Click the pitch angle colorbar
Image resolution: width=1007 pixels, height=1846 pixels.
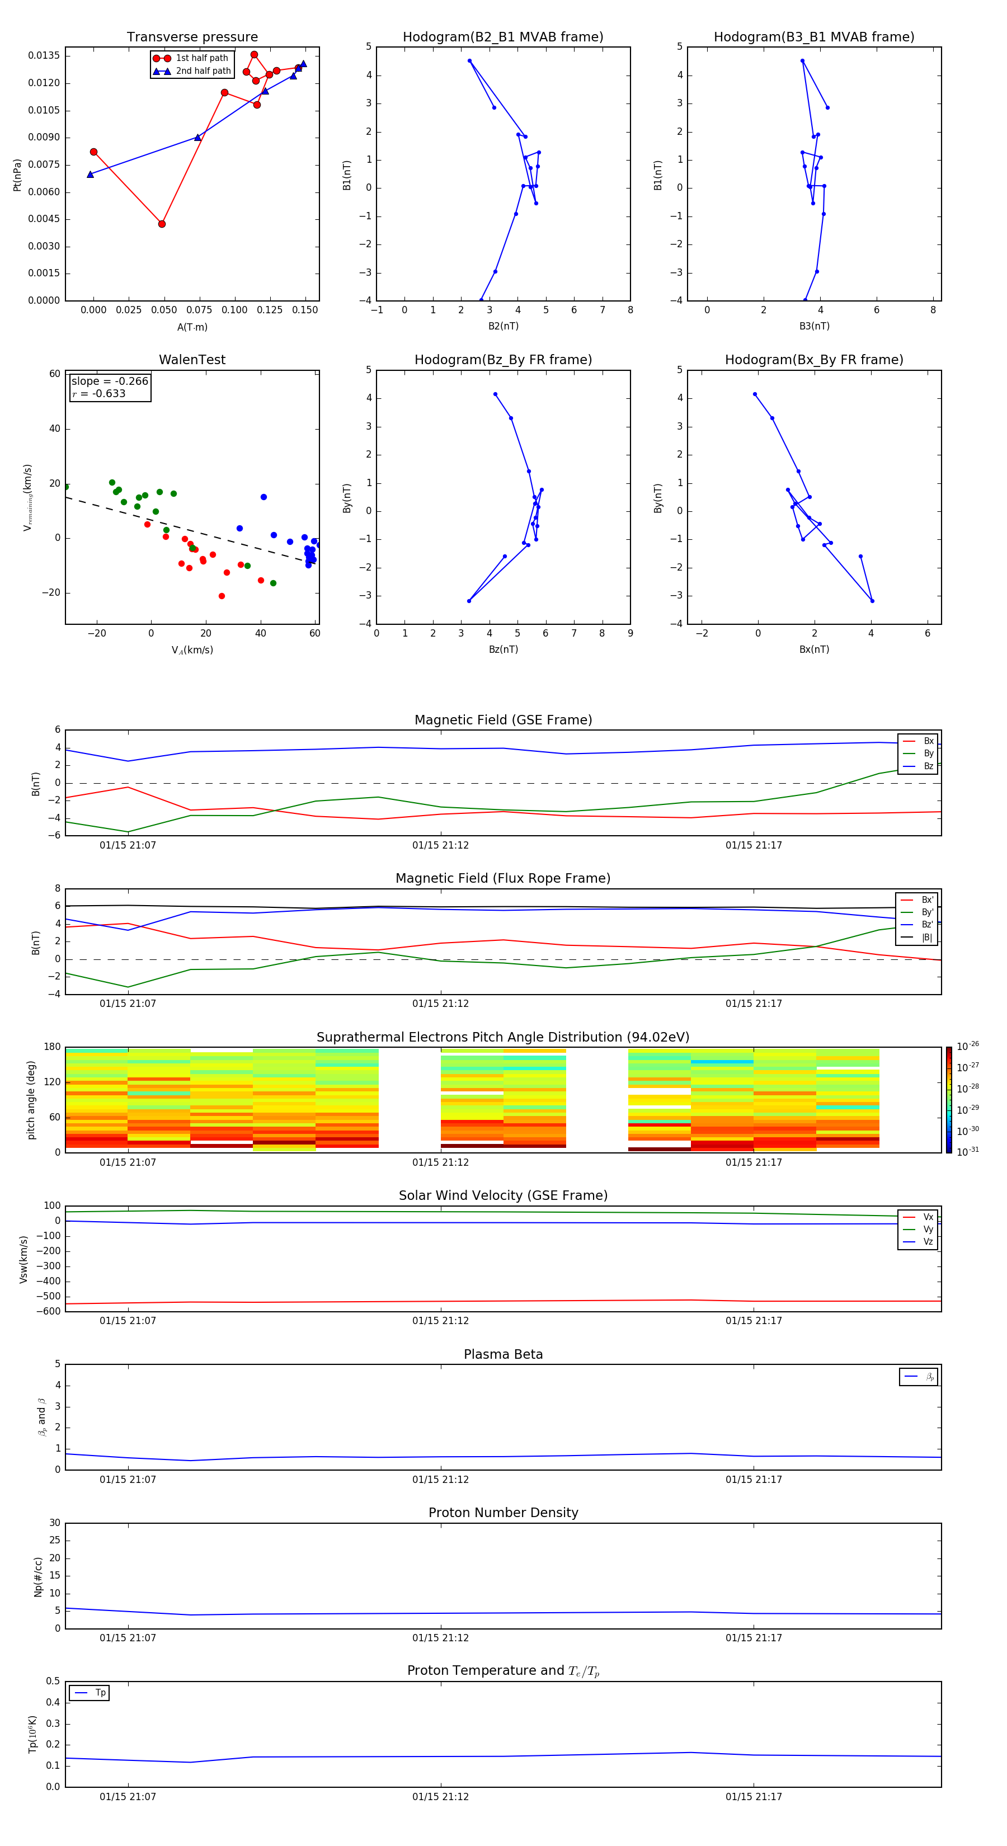pyautogui.click(x=949, y=1100)
